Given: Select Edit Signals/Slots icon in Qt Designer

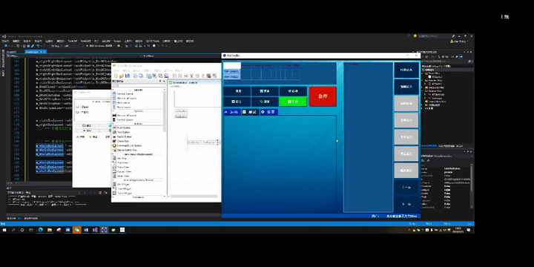Looking at the screenshot, I should pyautogui.click(x=154, y=76).
